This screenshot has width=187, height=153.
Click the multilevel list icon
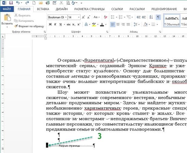129,17
